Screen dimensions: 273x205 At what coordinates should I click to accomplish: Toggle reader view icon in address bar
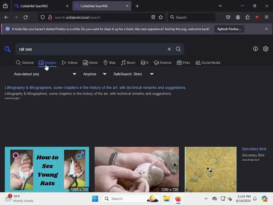[153, 17]
